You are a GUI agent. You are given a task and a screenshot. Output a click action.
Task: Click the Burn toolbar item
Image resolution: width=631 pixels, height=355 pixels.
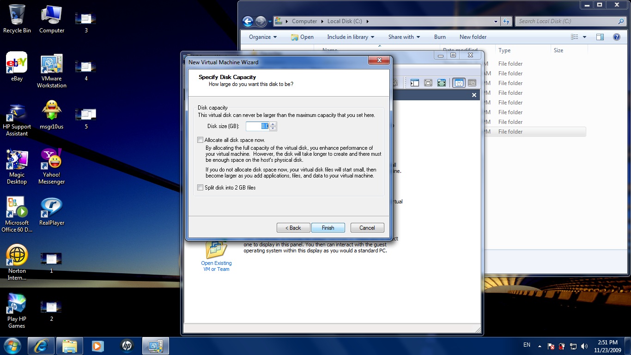pos(440,37)
